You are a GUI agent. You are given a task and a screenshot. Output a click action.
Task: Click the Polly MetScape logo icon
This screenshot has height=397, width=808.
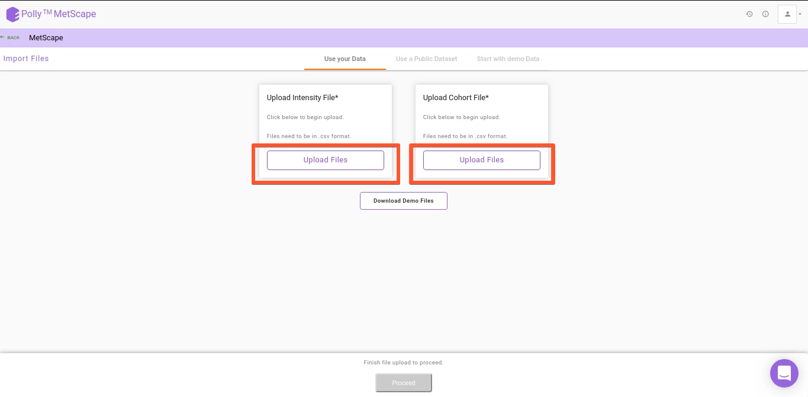pyautogui.click(x=12, y=14)
